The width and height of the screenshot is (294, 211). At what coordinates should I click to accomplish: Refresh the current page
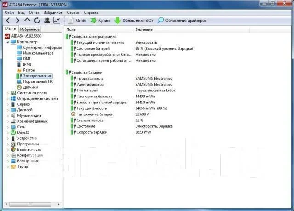click(37, 20)
